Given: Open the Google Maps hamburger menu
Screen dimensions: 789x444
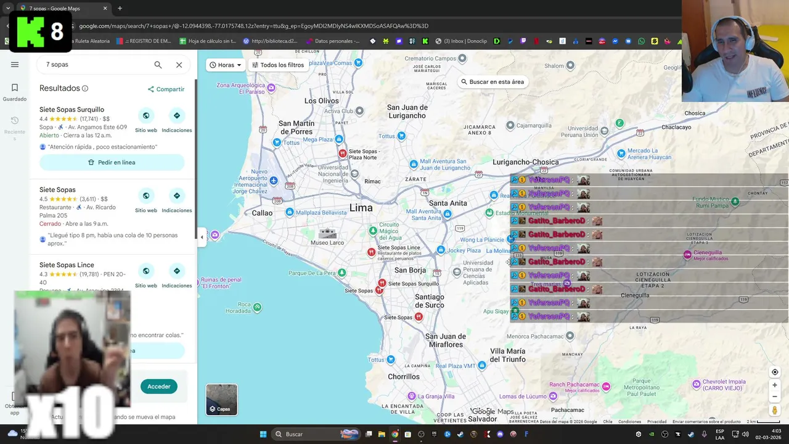Looking at the screenshot, I should (15, 64).
